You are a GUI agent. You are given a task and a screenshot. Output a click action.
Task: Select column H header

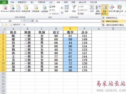113,29
